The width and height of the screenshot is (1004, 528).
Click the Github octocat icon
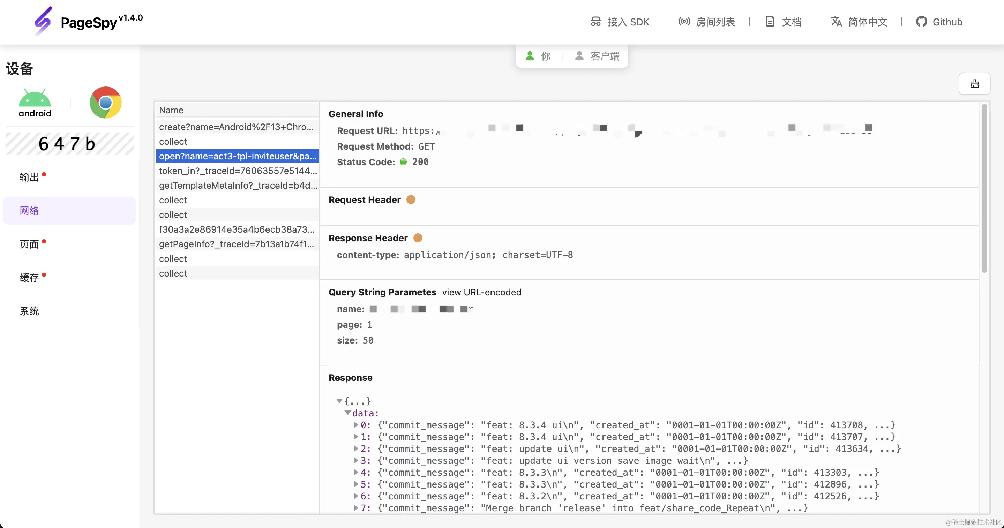[x=921, y=21]
